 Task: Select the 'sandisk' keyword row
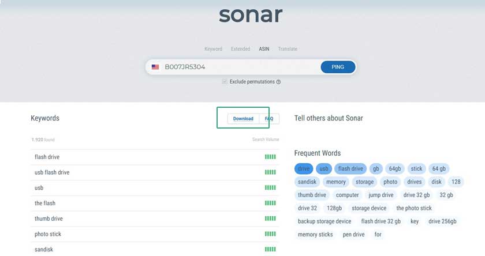155,249
